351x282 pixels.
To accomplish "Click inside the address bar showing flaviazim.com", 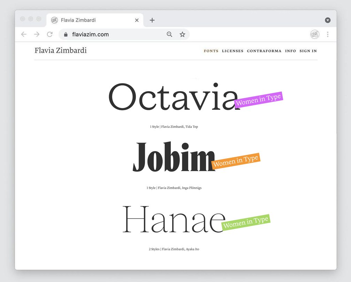I will coord(105,35).
